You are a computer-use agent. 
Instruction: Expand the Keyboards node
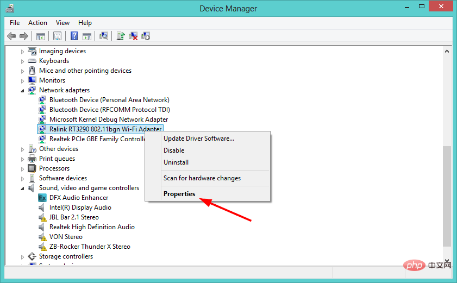point(22,61)
